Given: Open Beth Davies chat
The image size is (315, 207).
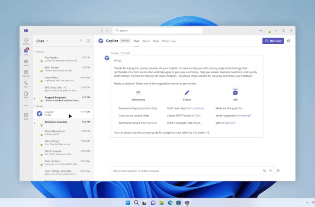Looking at the screenshot, I should pos(63,69).
